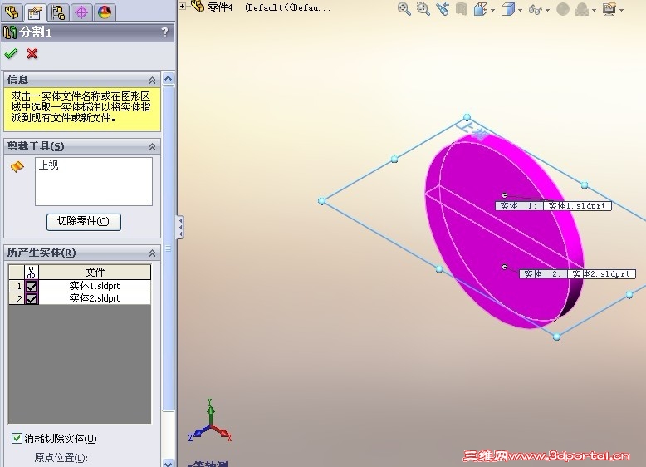This screenshot has width=646, height=467.
Task: Click the coordinate triad axis indicator
Action: (x=210, y=420)
